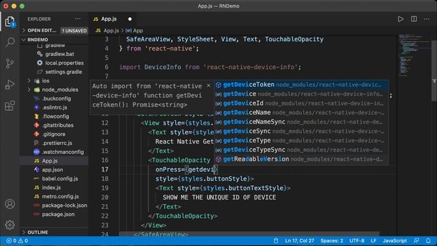437x246 pixels.
Task: Open the Extensions view icon
Action: 10,106
